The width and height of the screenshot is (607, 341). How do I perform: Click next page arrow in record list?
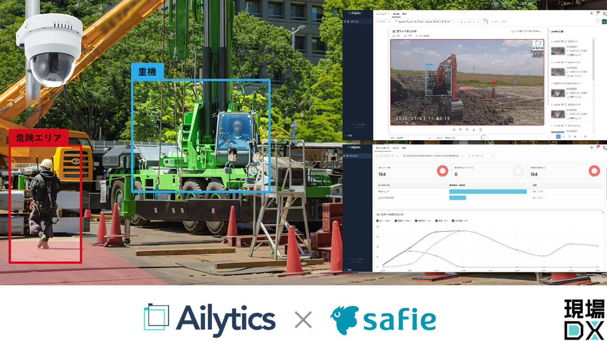point(592,136)
